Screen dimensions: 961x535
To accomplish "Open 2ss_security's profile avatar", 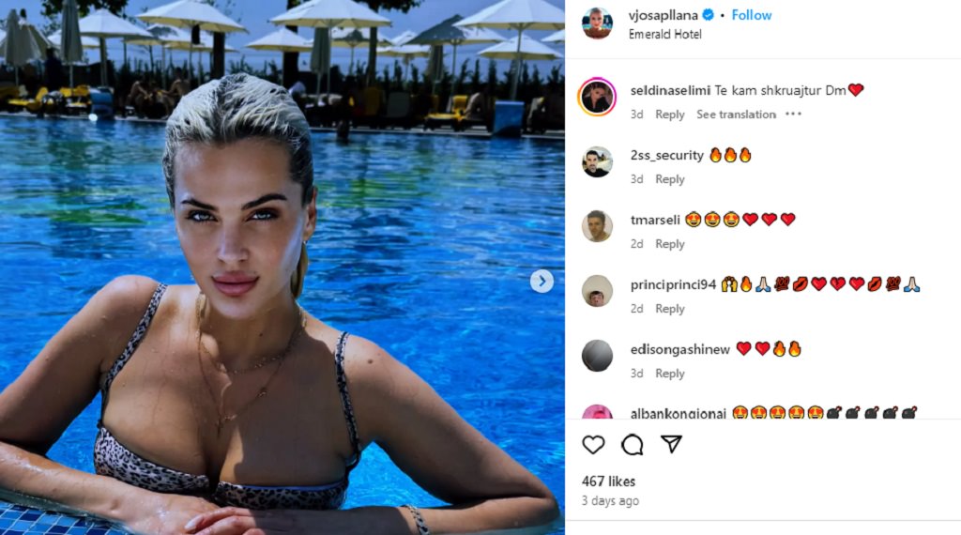I will pos(597,161).
